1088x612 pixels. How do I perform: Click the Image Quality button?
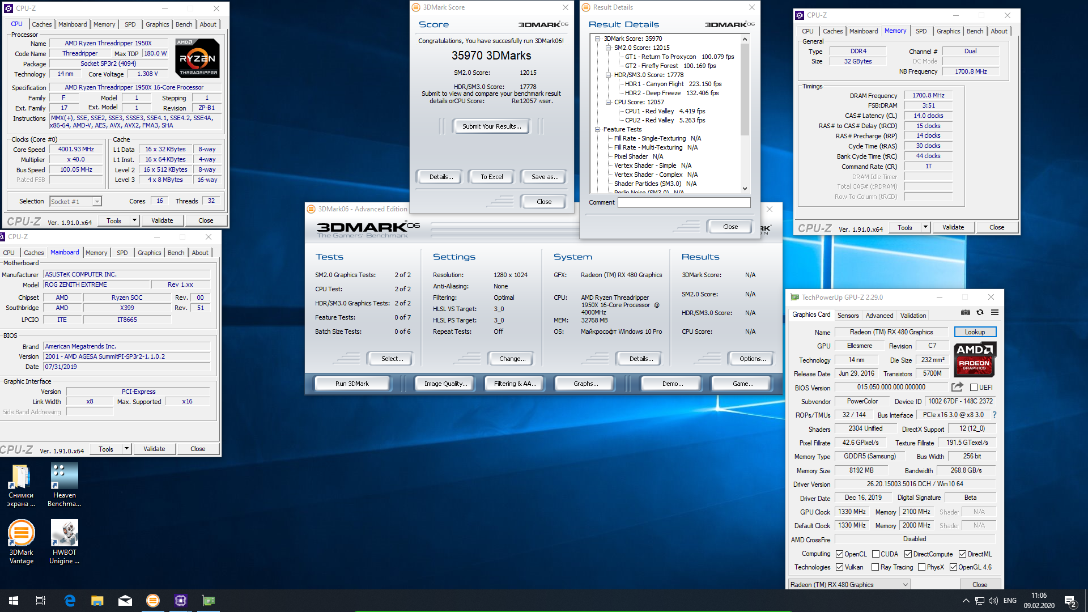[x=445, y=384]
